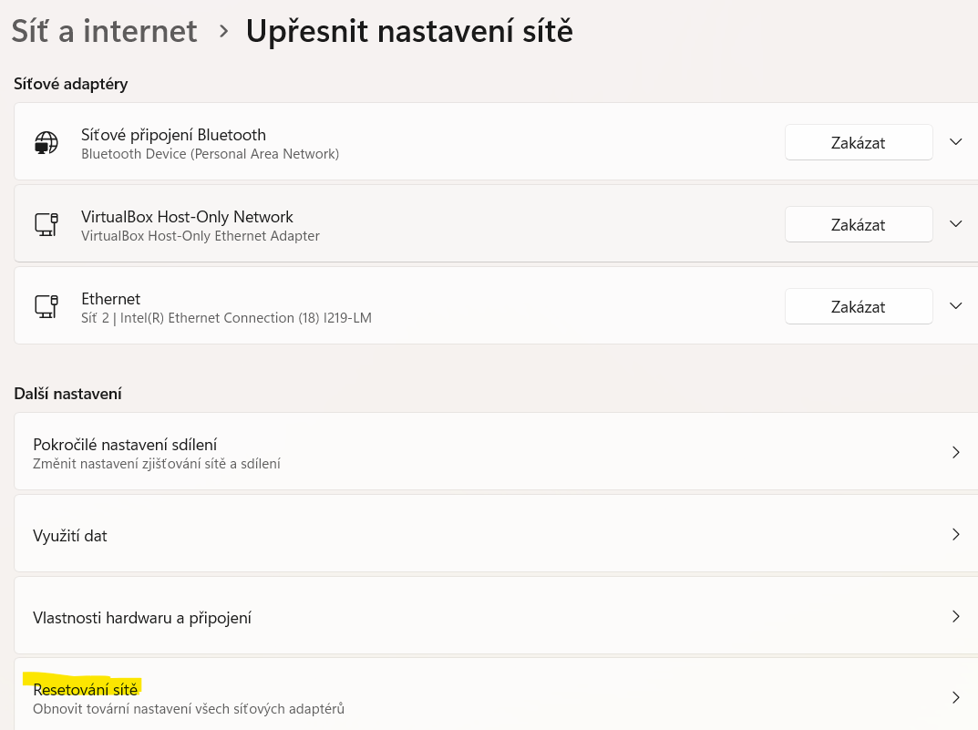Image resolution: width=978 pixels, height=730 pixels.
Task: Expand the Bluetooth network connection details
Action: 955,142
